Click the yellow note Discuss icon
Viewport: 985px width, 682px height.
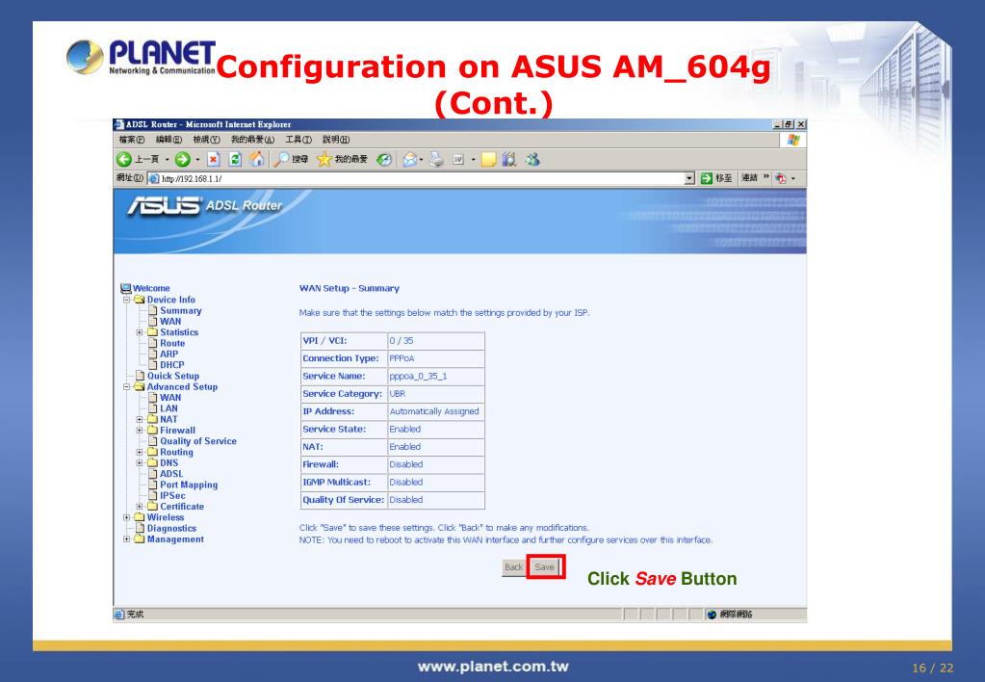489,160
